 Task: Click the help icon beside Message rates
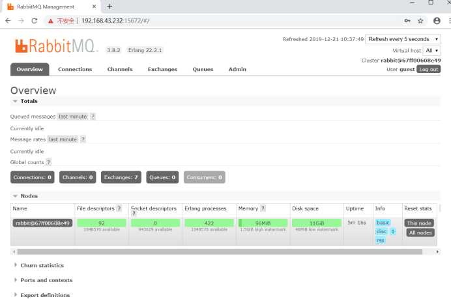tap(83, 139)
